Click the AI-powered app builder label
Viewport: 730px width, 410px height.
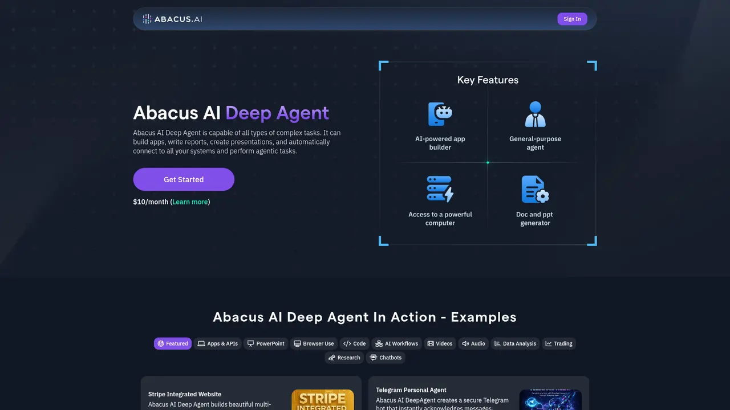pos(440,143)
